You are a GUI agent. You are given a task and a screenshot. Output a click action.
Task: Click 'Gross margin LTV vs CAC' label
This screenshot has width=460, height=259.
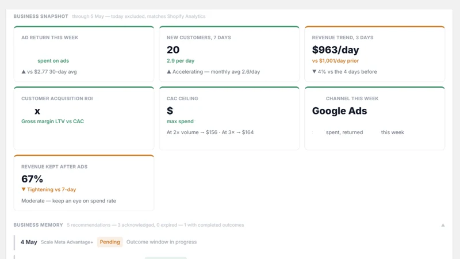[52, 121]
